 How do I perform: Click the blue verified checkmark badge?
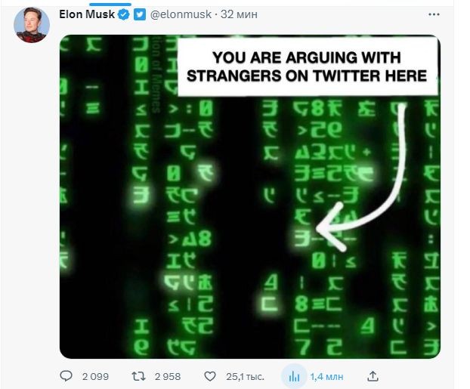pos(123,14)
